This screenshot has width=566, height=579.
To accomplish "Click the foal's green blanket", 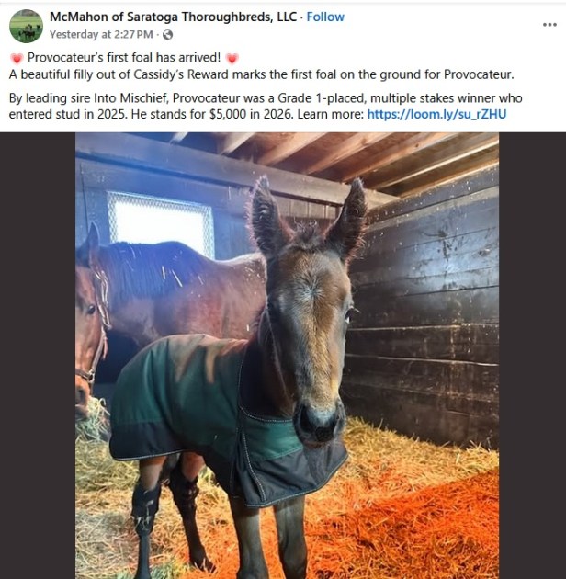I will pos(207,406).
